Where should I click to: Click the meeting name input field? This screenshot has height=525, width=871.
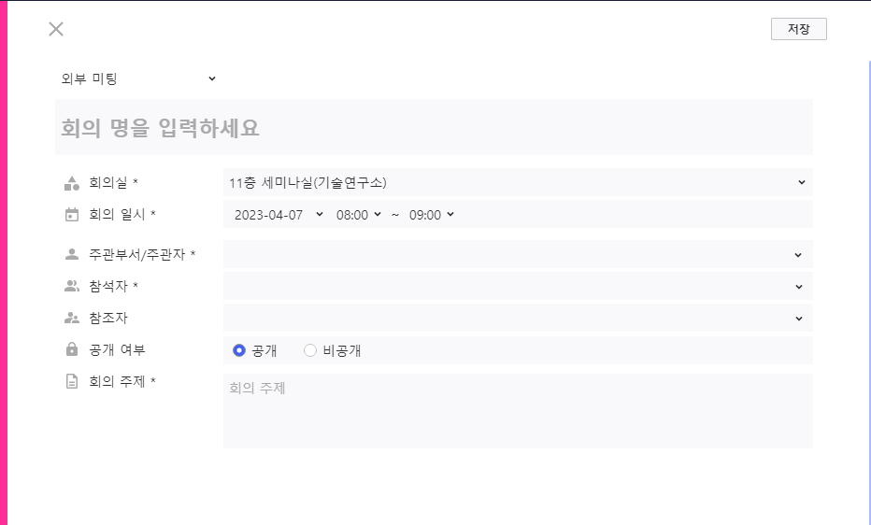click(434, 128)
